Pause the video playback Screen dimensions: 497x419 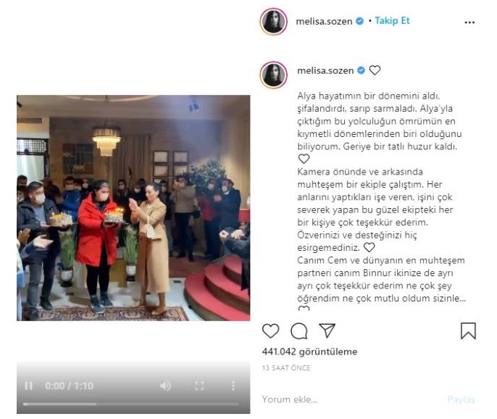tap(28, 386)
